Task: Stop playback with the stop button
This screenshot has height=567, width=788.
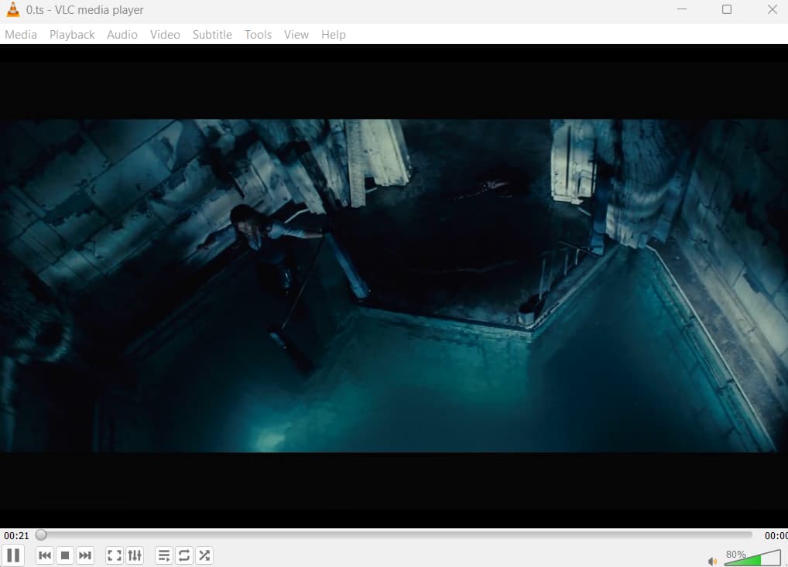Action: 65,555
